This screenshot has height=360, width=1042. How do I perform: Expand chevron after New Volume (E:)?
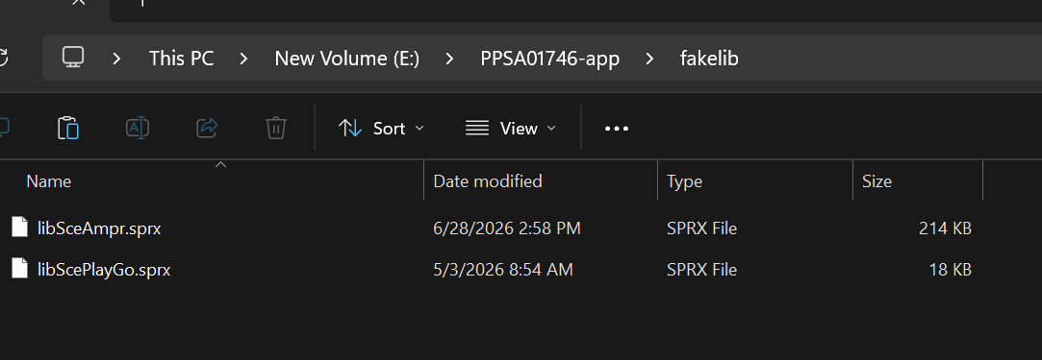click(450, 59)
